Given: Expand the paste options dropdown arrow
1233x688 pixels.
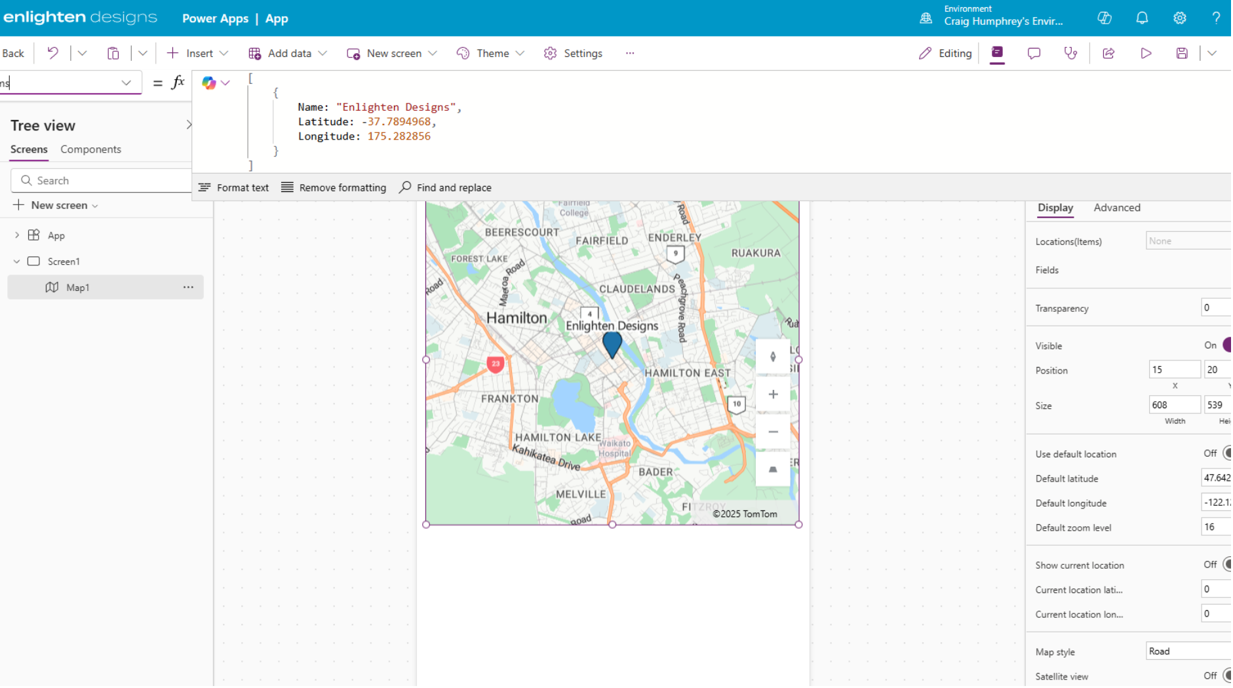Looking at the screenshot, I should (x=142, y=53).
